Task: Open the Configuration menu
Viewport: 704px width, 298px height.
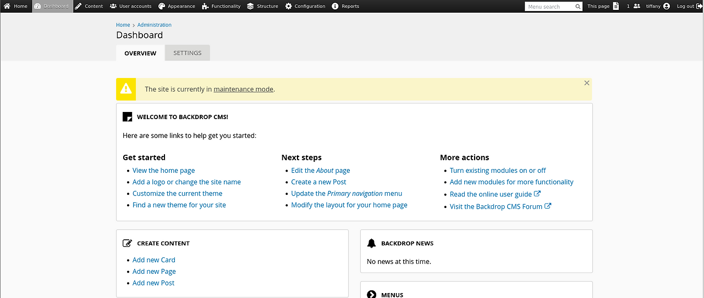Action: (x=305, y=6)
